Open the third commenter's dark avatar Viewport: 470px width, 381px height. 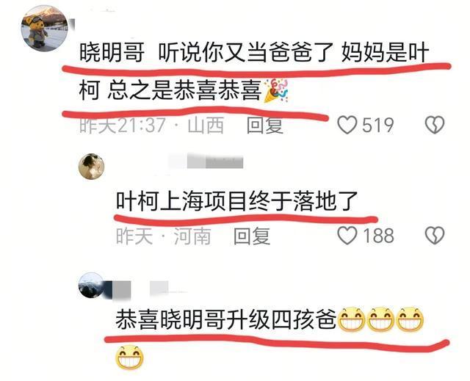point(91,286)
